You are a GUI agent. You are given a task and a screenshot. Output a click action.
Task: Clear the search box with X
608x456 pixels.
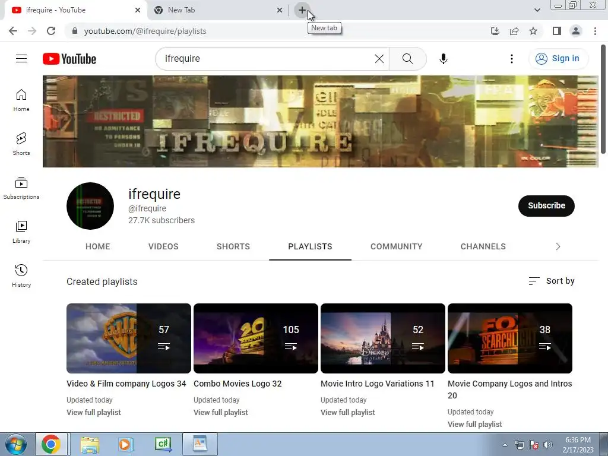pyautogui.click(x=379, y=59)
